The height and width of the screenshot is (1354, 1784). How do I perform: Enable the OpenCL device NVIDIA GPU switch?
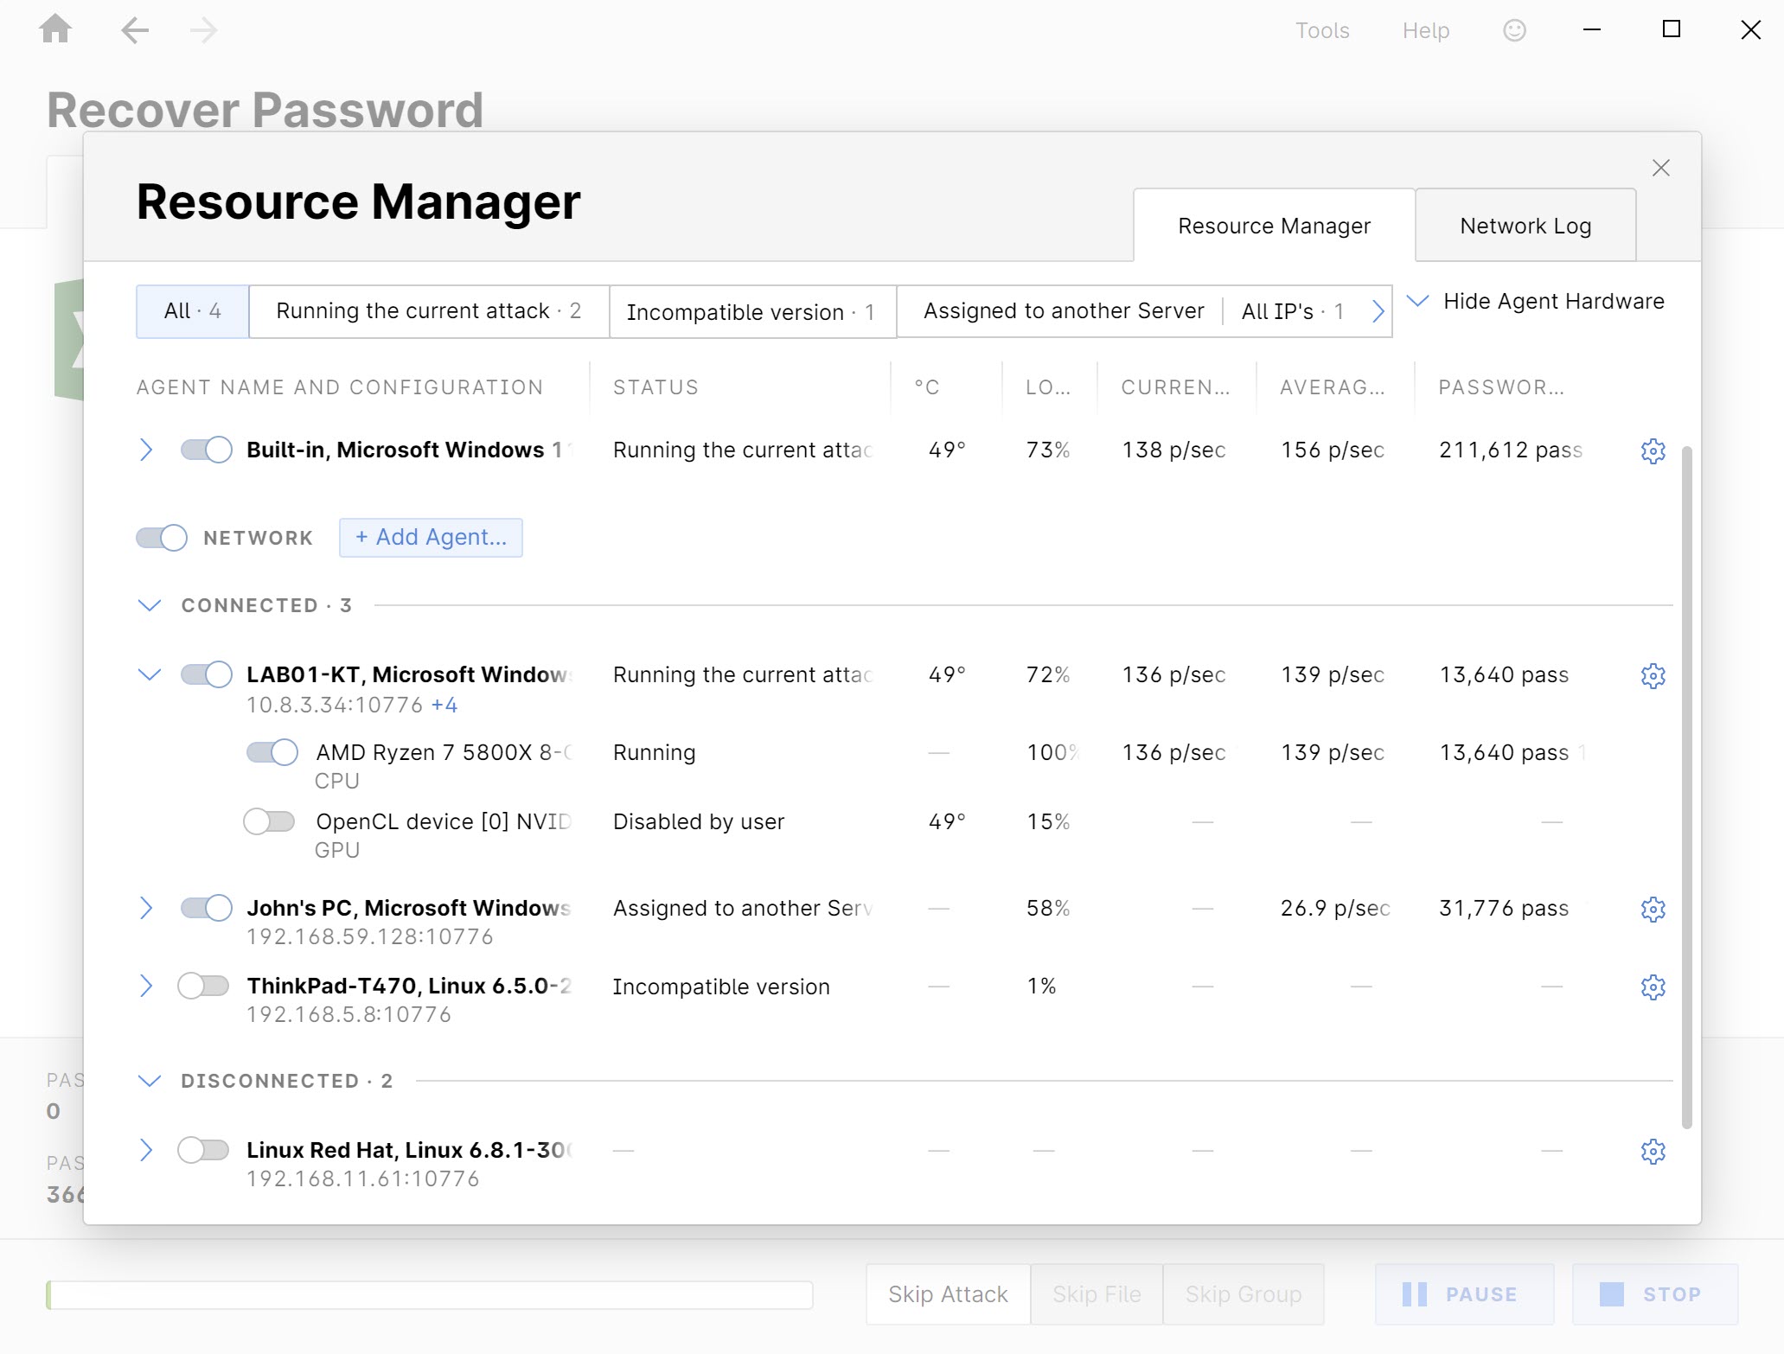(x=269, y=821)
